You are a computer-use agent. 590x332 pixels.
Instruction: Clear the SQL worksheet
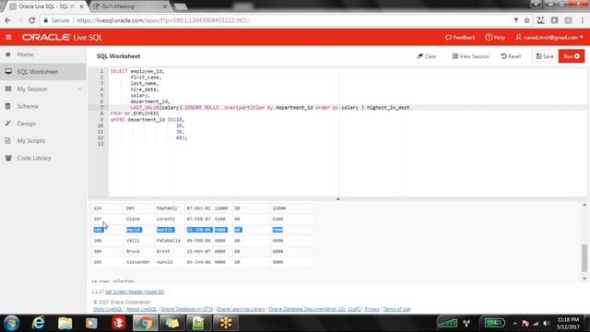click(427, 56)
